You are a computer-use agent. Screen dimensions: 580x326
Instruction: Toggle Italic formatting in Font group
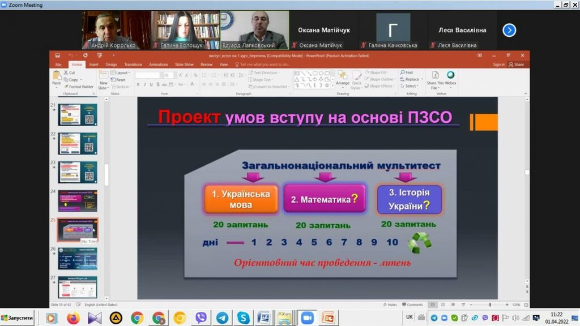pos(144,84)
